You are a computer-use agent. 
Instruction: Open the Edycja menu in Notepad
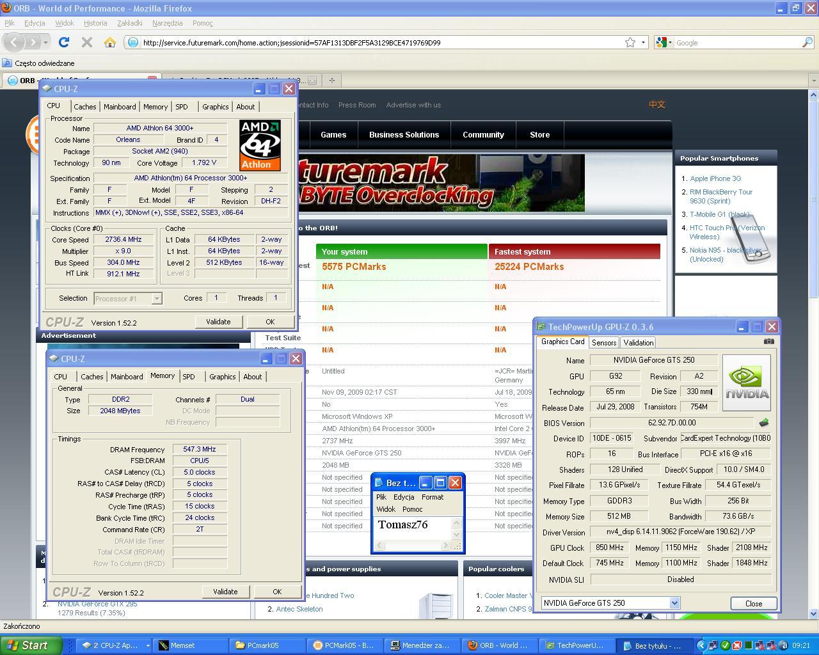404,497
